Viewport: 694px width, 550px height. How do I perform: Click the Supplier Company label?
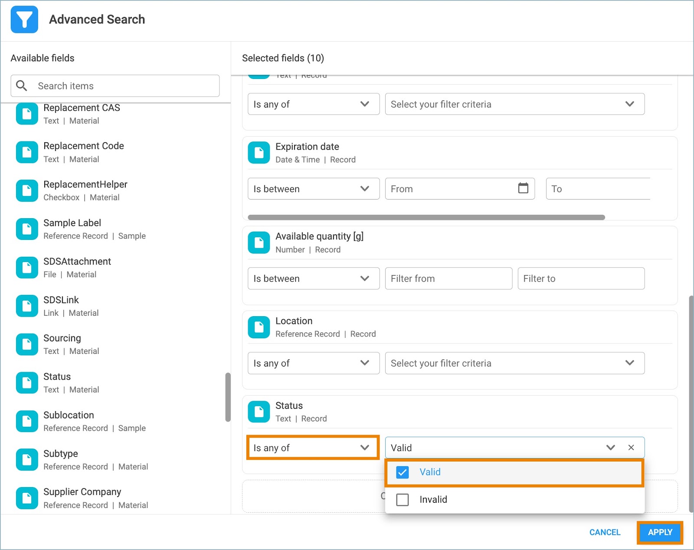(82, 492)
